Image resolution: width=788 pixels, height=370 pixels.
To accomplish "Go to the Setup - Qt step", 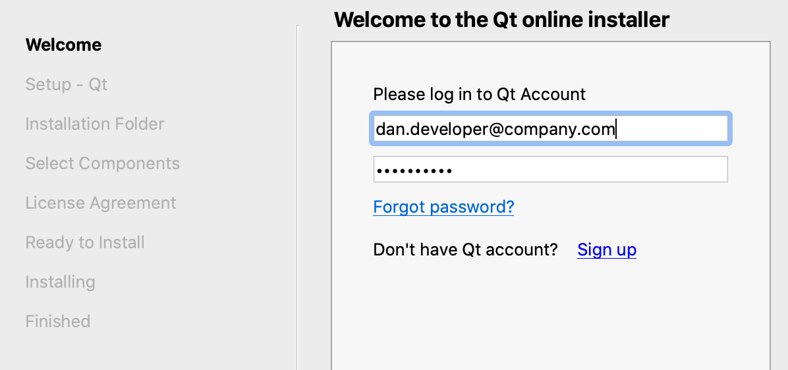I will tap(66, 84).
